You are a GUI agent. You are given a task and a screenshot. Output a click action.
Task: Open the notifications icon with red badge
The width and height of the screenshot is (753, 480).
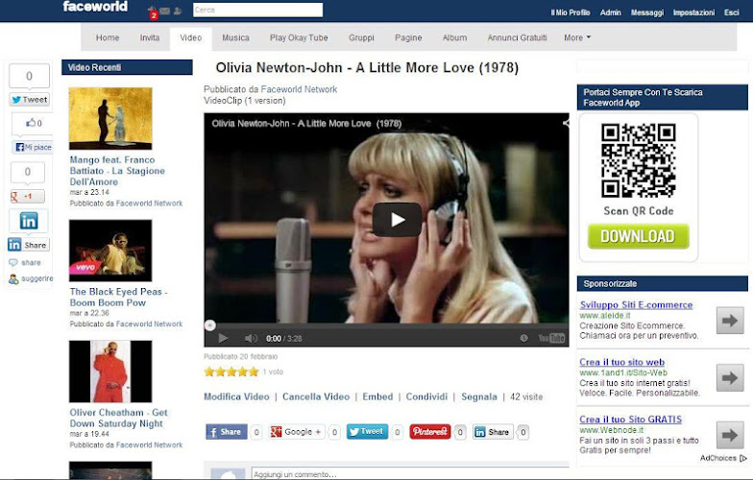tap(152, 12)
